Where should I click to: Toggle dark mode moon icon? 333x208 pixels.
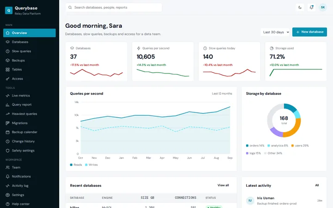point(300,7)
